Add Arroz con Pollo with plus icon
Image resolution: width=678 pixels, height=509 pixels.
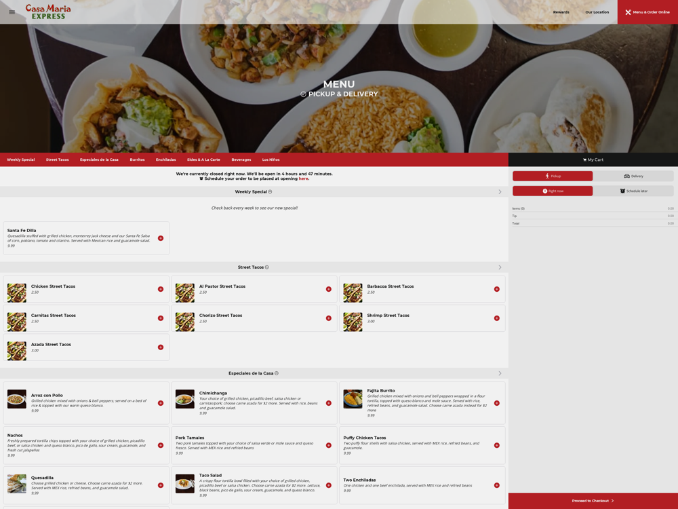point(161,403)
